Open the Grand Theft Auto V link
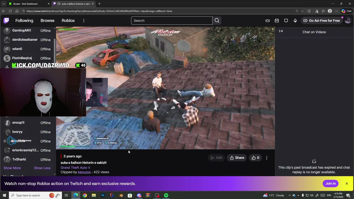354x199 pixels. (x=75, y=167)
